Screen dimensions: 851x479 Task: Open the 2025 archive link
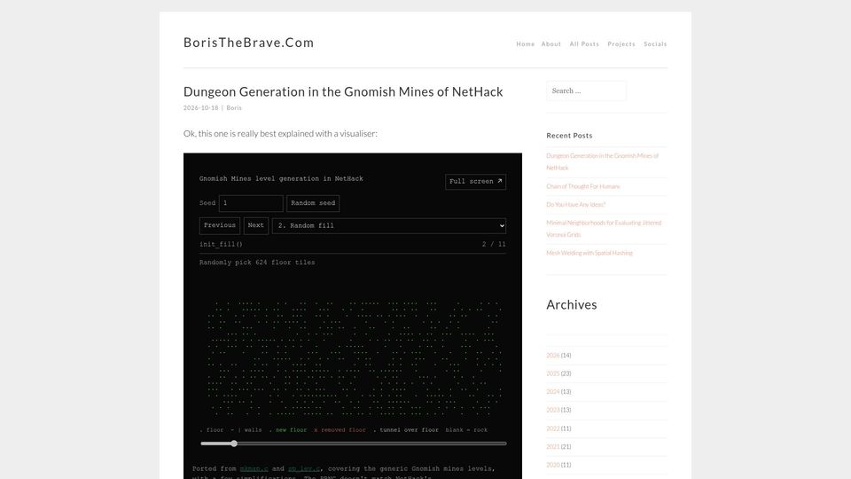(552, 373)
